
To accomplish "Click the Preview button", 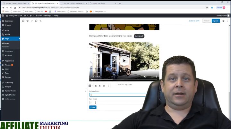I will coord(207,21).
